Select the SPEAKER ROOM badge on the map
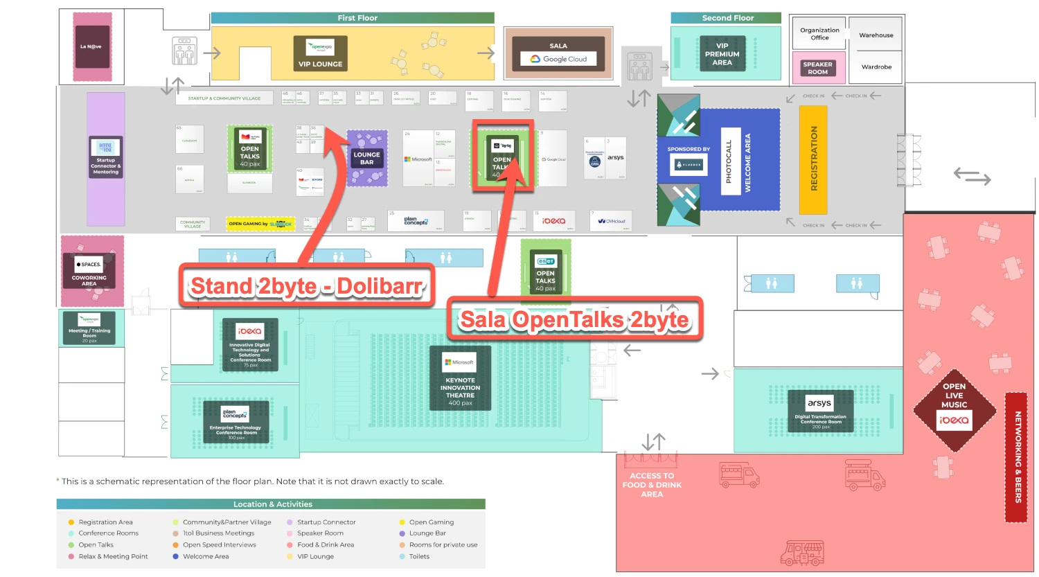The image size is (1039, 577). [x=817, y=68]
